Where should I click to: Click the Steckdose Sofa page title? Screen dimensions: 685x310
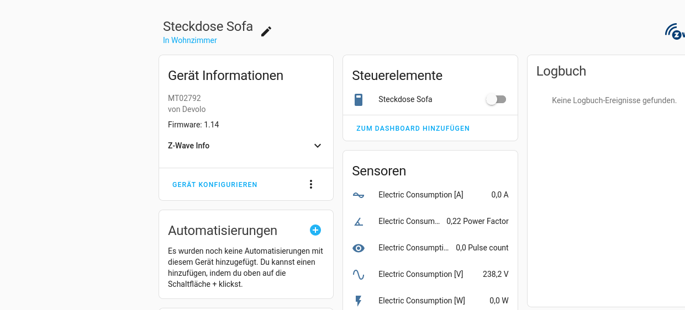tap(208, 26)
